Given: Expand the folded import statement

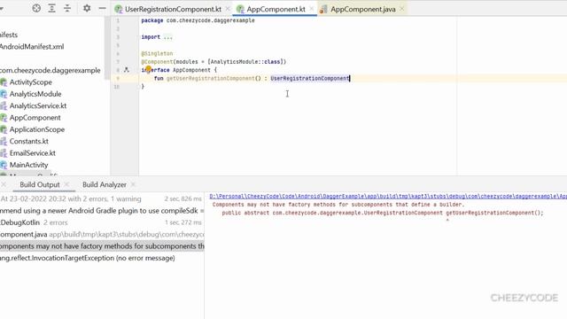Looking at the screenshot, I should click(167, 37).
